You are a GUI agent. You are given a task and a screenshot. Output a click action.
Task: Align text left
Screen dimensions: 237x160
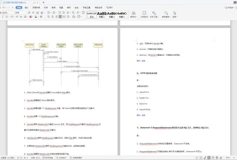[49, 17]
